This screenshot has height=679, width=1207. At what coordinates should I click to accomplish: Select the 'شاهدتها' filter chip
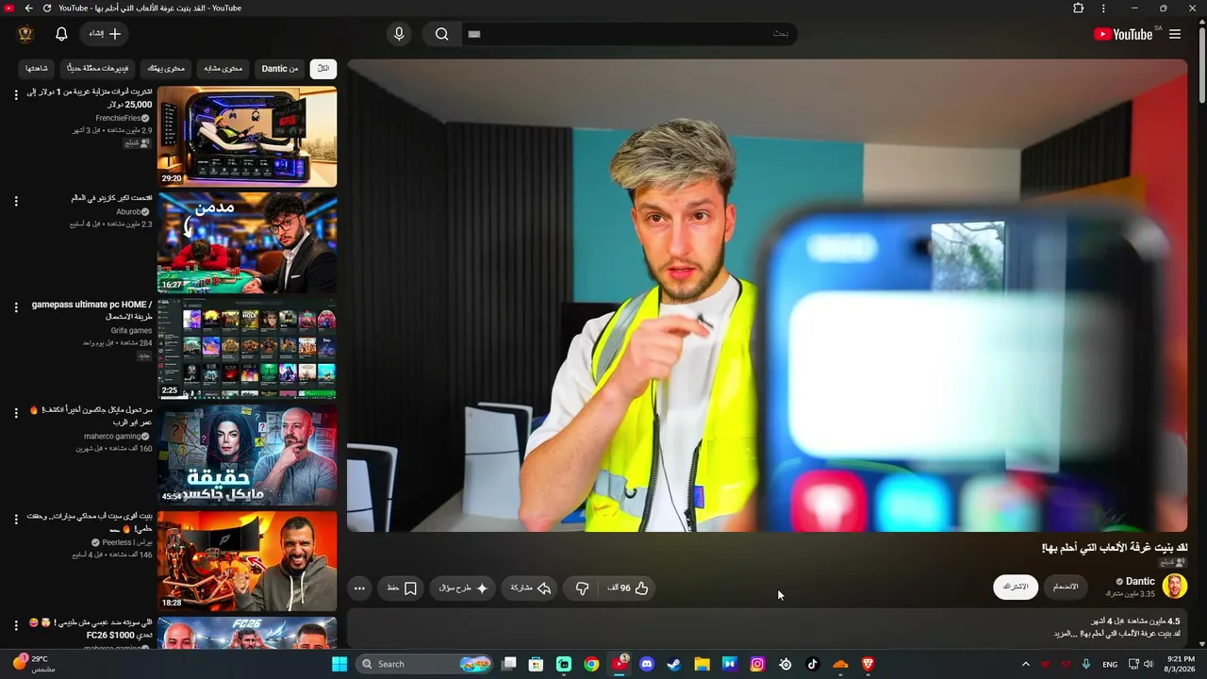[x=37, y=69]
